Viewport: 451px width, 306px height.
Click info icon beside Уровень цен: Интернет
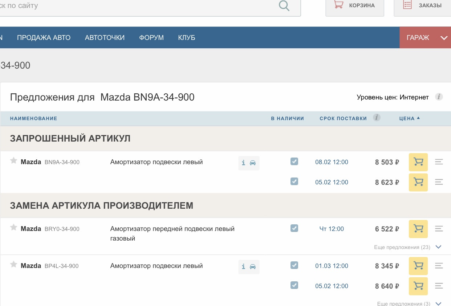[x=439, y=97]
